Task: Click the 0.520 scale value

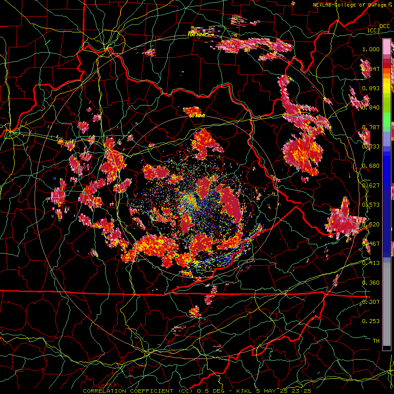Action: (x=371, y=224)
